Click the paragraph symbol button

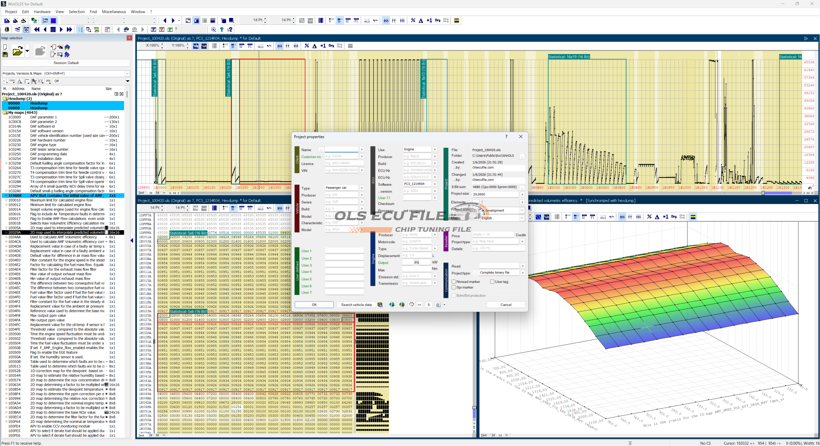(429, 305)
